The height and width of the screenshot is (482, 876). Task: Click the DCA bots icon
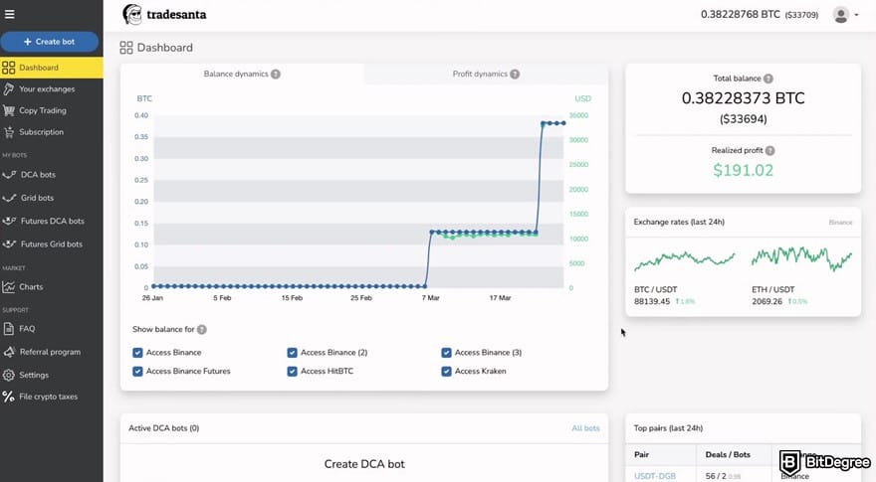9,175
